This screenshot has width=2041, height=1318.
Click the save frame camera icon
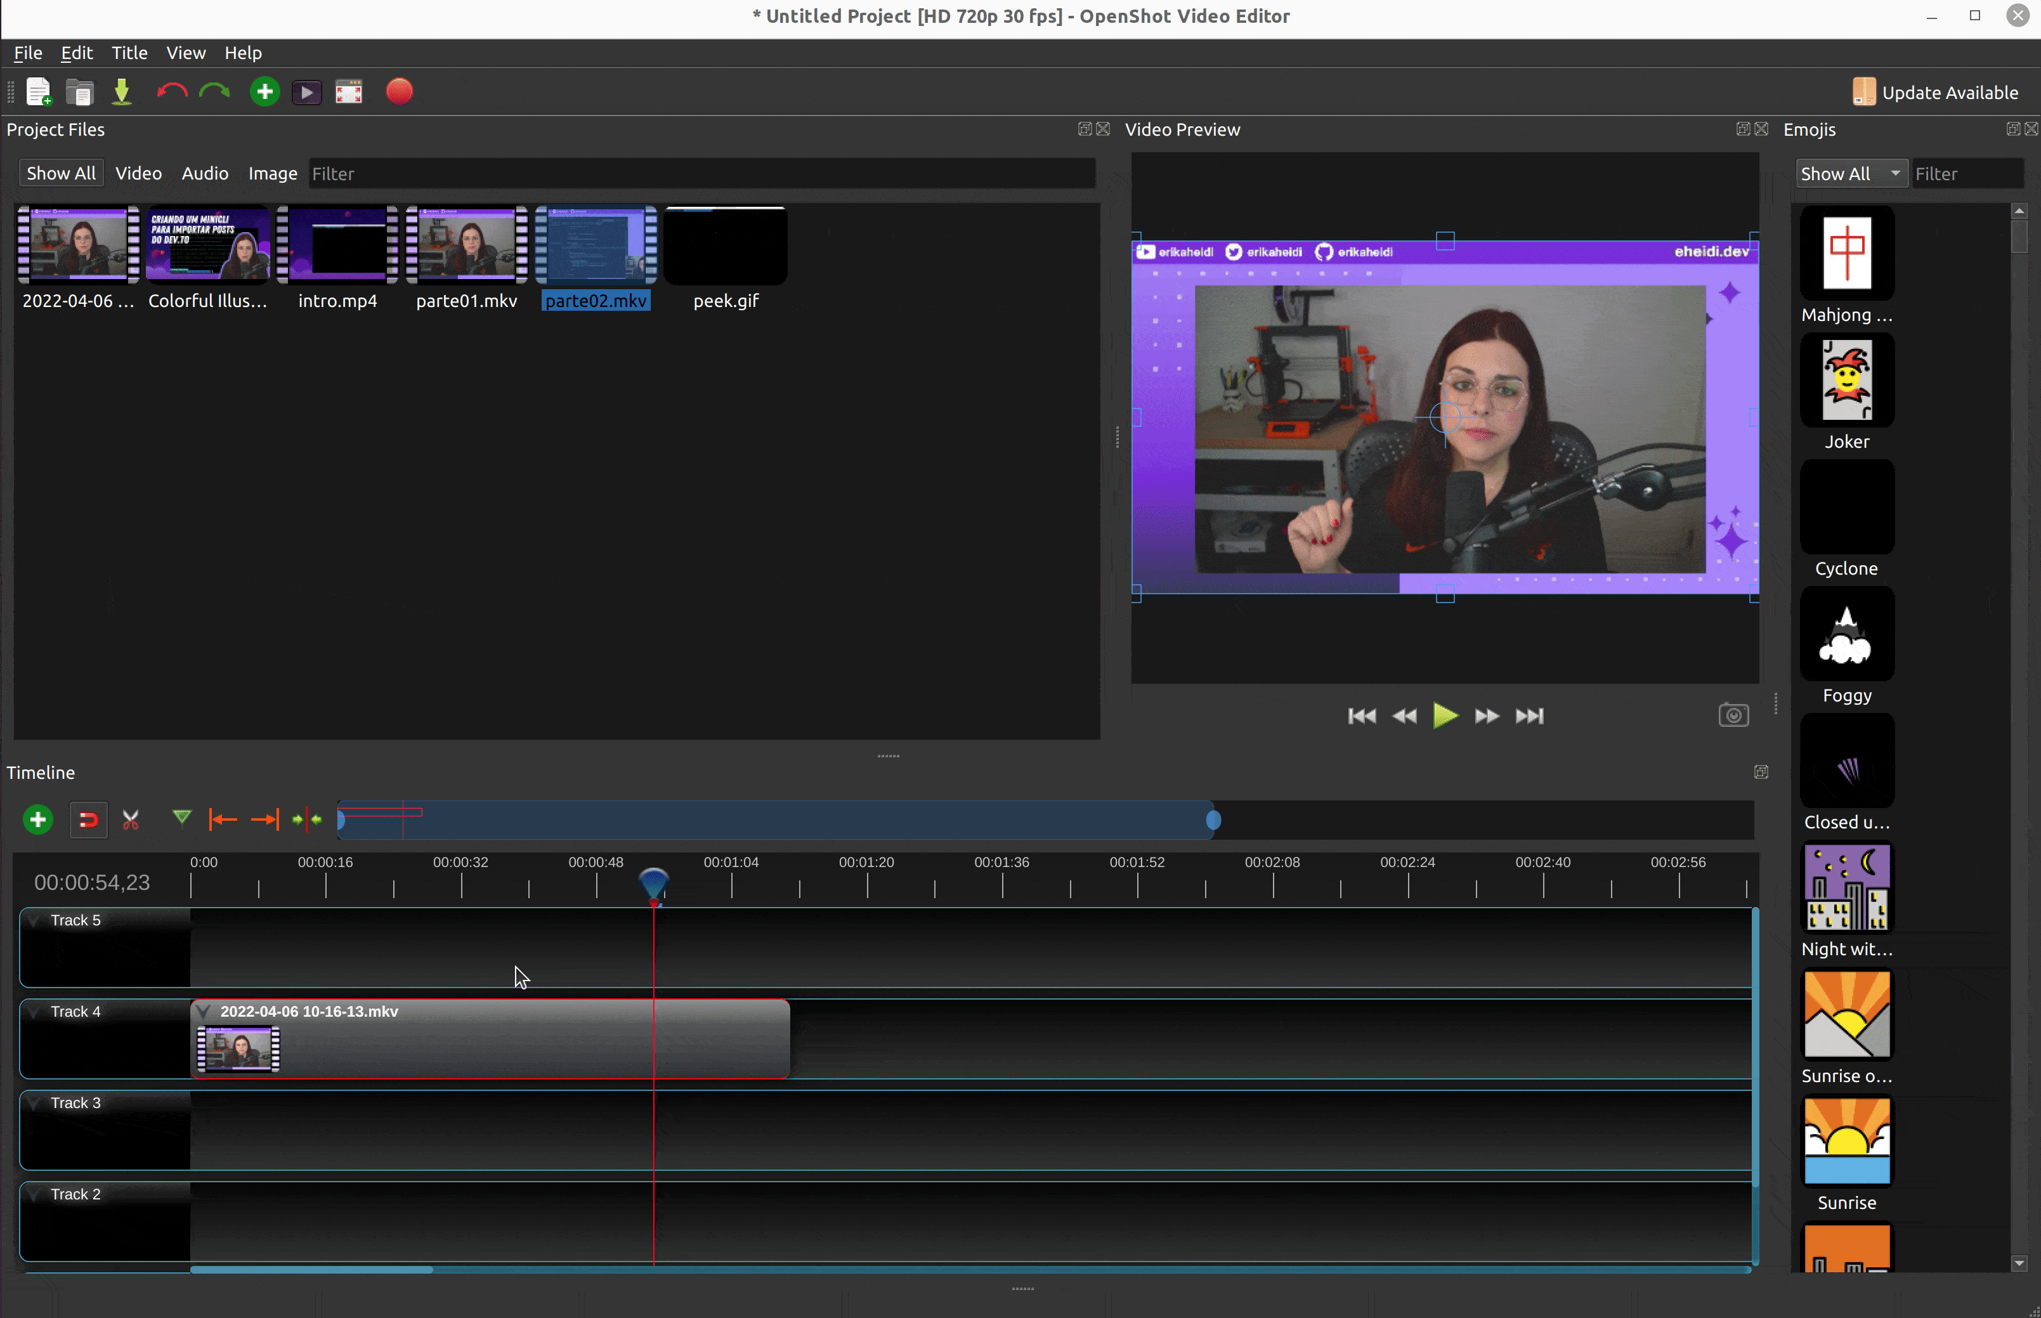point(1733,715)
